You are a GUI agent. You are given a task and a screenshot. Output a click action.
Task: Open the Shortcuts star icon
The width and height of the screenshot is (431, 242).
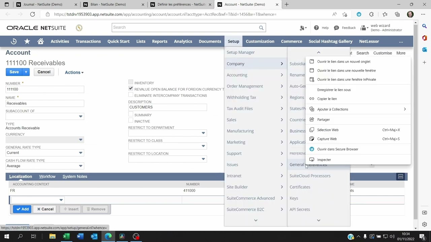click(27, 41)
